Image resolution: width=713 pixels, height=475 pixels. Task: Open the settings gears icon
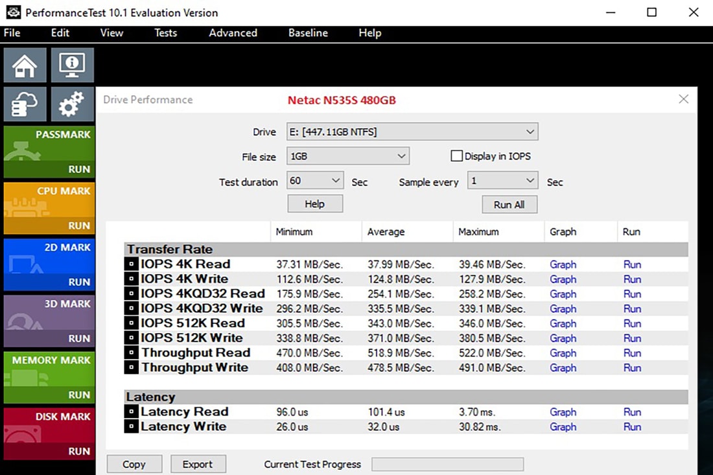pyautogui.click(x=72, y=104)
